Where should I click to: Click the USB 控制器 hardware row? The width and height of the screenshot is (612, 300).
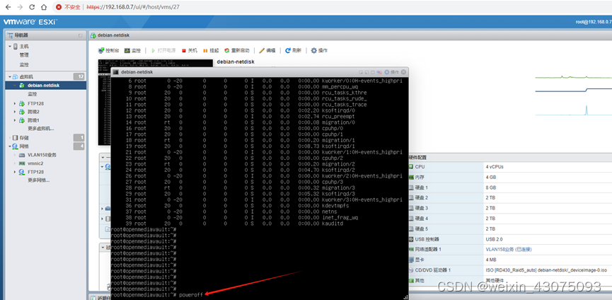point(510,238)
